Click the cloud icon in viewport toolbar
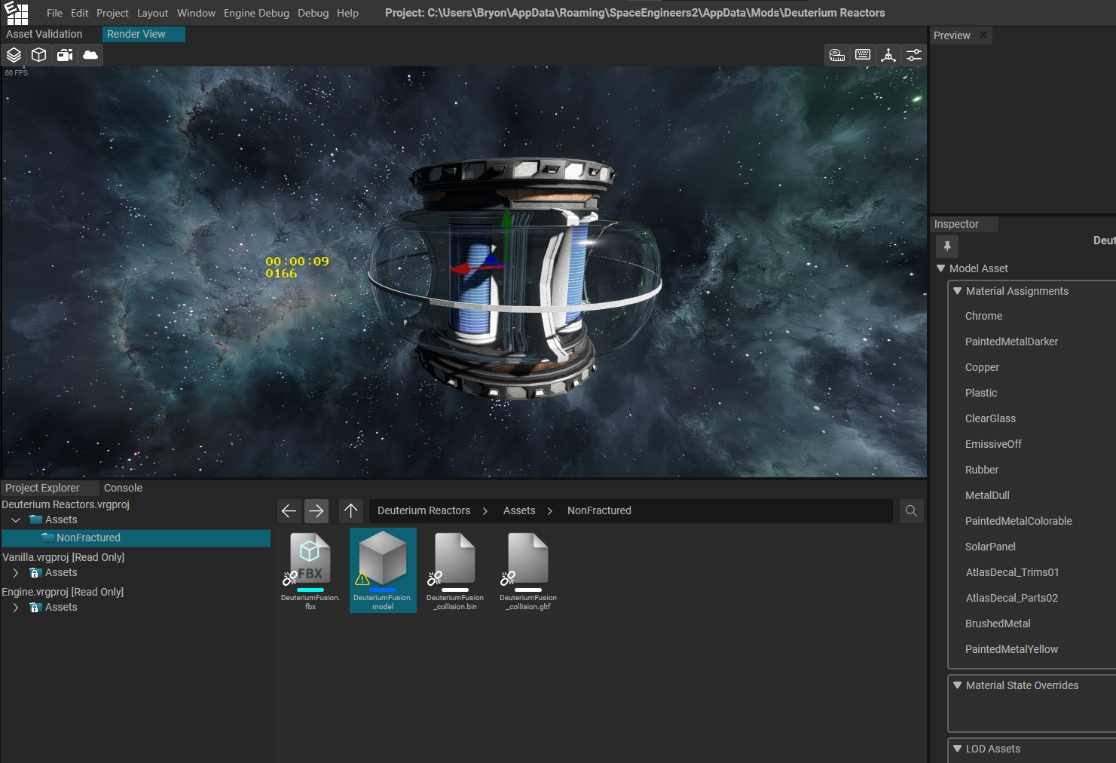1116x763 pixels. coord(90,55)
